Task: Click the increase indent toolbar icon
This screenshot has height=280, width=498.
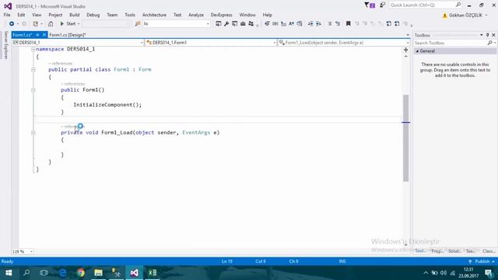Action: tap(318, 24)
